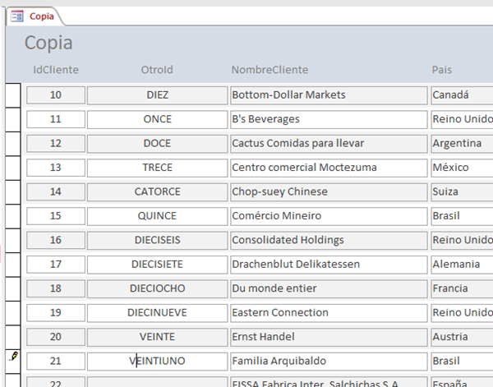Click the pencil edit indicator on record 21
Screen dimensions: 493x387
13,357
